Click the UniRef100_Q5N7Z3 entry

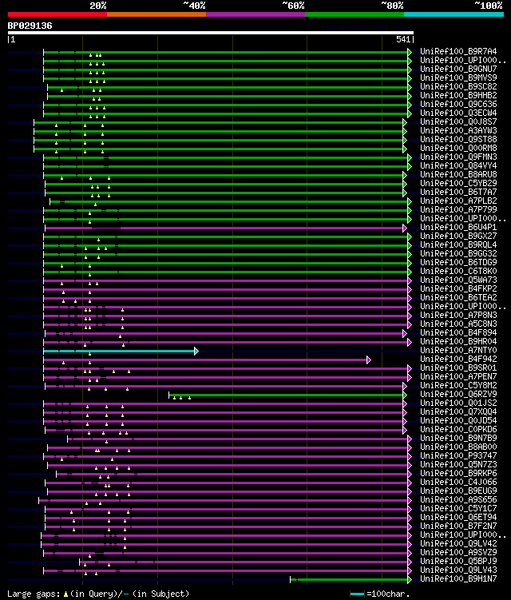pyautogui.click(x=458, y=465)
